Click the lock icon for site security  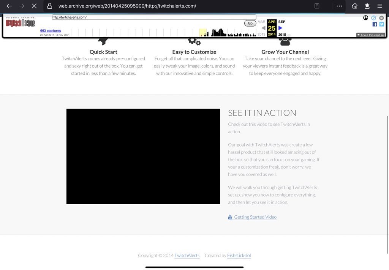(x=50, y=6)
